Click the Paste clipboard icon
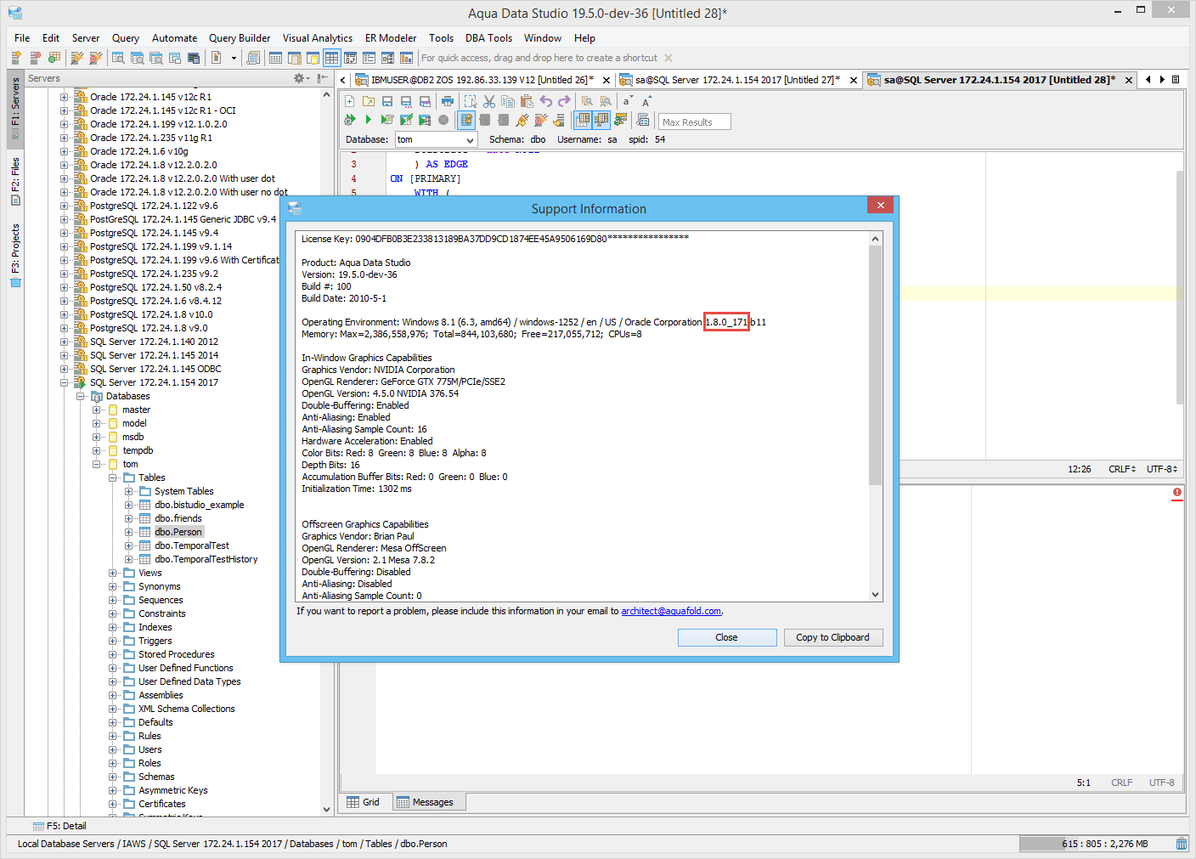 (527, 101)
